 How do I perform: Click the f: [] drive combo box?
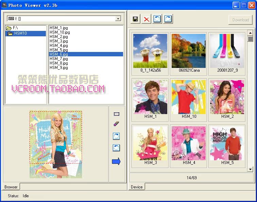tap(64, 18)
